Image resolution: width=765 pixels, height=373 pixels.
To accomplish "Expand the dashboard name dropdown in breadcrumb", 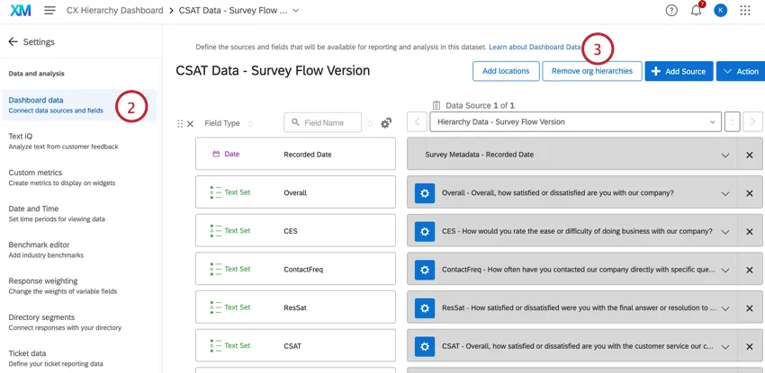I will [296, 11].
